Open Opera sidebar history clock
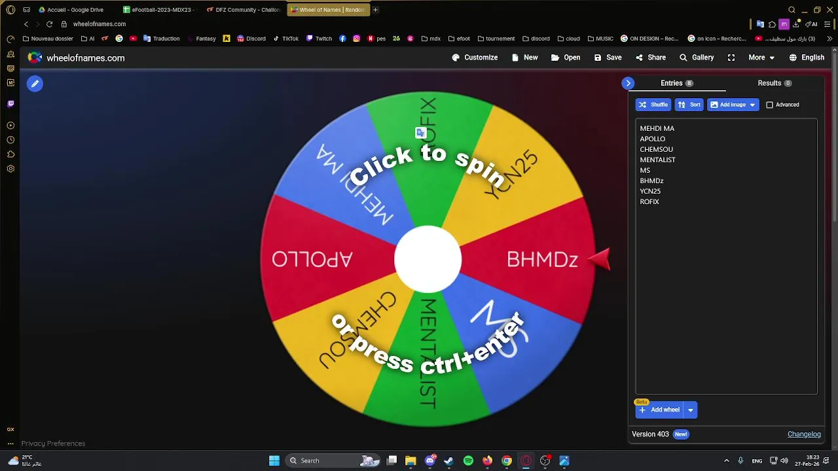The image size is (838, 471). 10,140
